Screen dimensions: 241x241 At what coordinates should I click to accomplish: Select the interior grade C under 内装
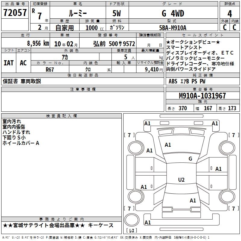pos(235,27)
